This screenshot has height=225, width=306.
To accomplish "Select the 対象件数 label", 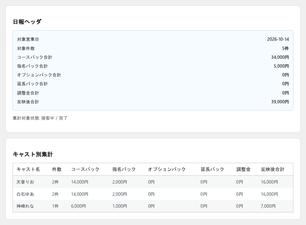I will pyautogui.click(x=26, y=48).
